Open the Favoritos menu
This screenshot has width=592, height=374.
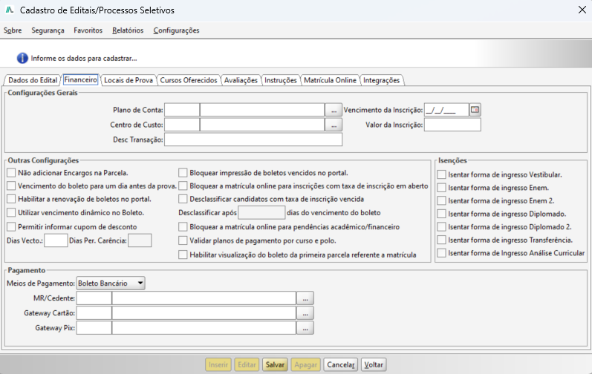point(88,30)
